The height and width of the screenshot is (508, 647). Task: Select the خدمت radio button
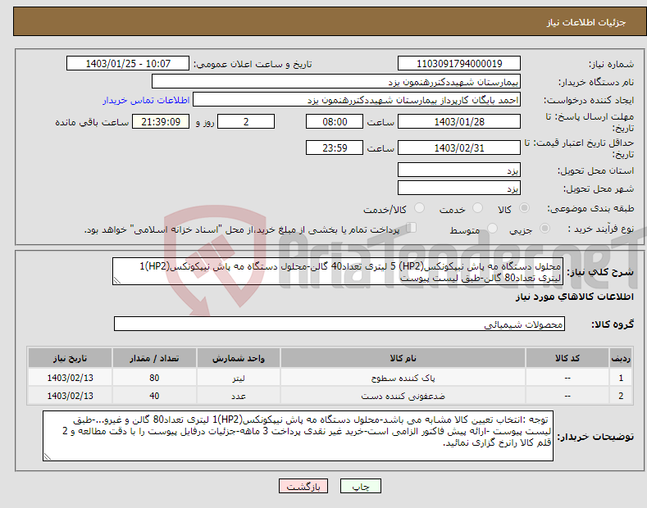(x=477, y=208)
